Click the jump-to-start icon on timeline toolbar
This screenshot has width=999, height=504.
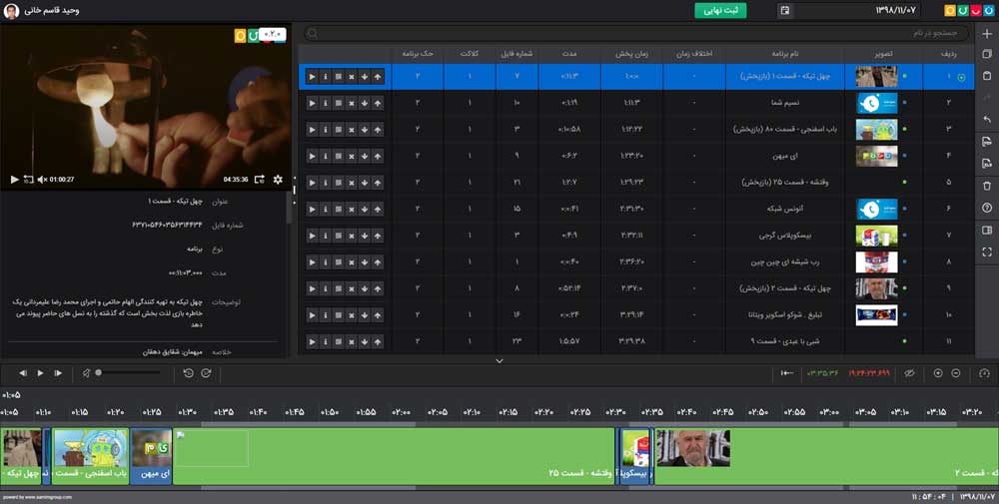(787, 373)
